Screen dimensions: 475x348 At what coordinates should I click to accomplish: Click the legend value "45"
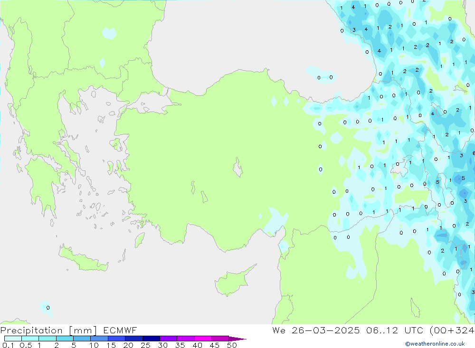215,345
